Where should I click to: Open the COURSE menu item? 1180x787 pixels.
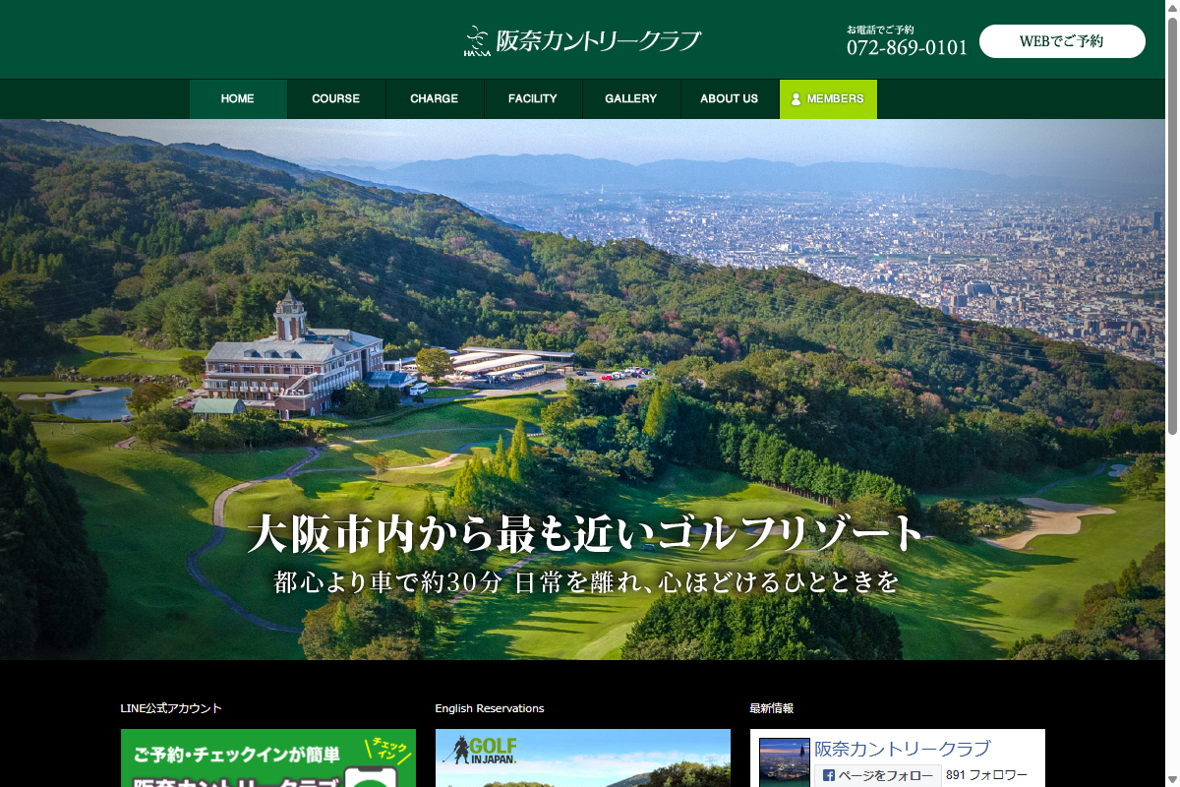(336, 99)
